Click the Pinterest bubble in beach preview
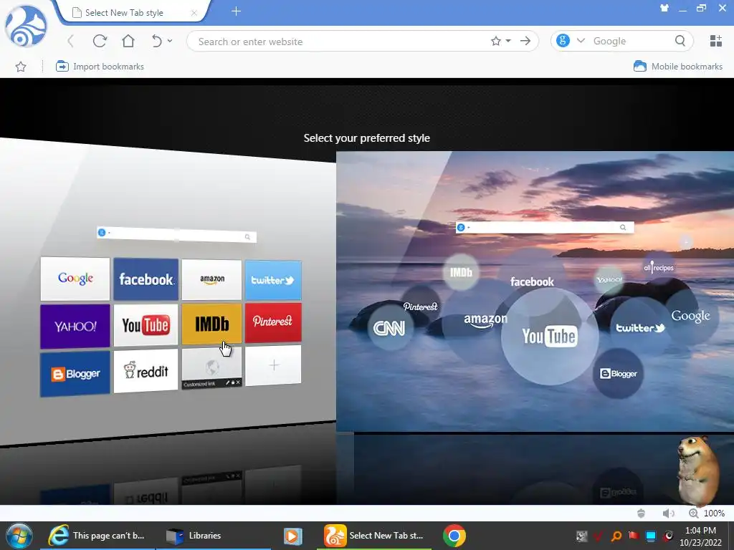This screenshot has width=734, height=550. click(420, 307)
